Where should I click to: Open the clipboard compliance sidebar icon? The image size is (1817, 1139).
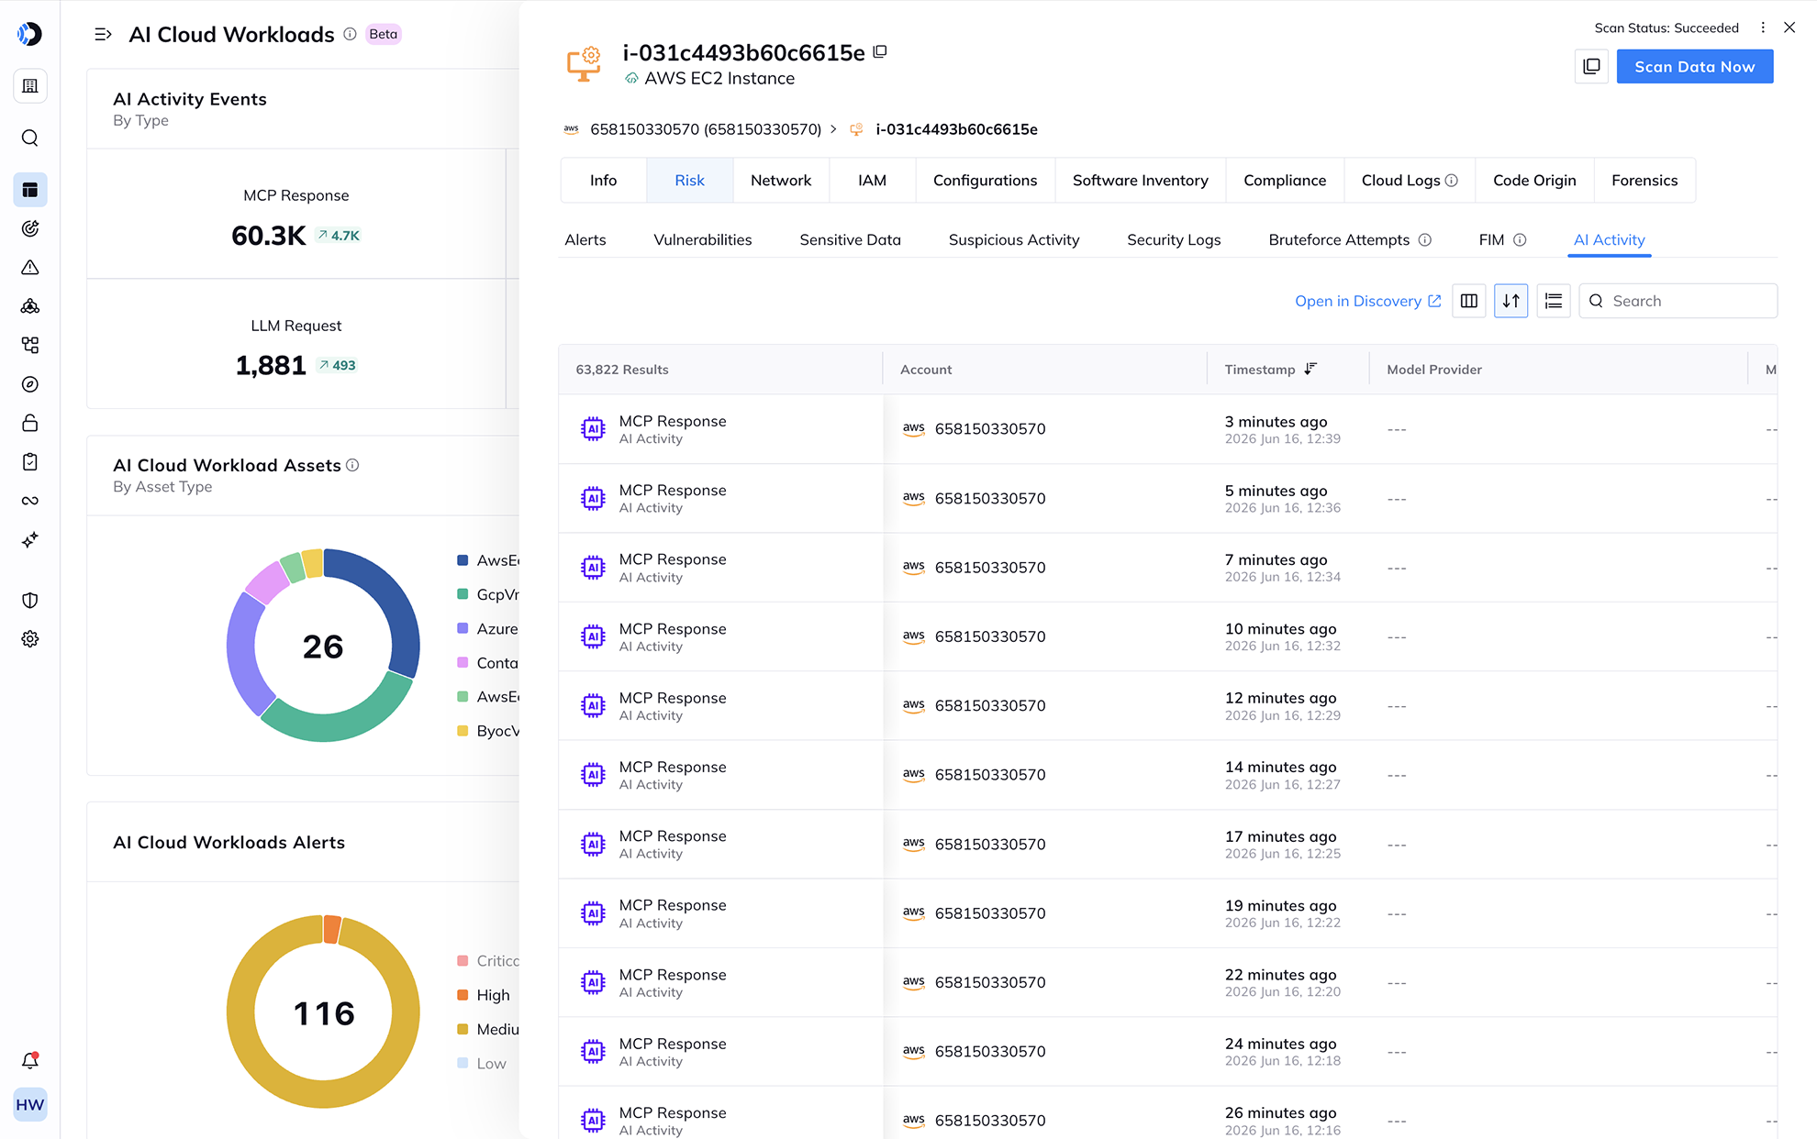coord(30,462)
